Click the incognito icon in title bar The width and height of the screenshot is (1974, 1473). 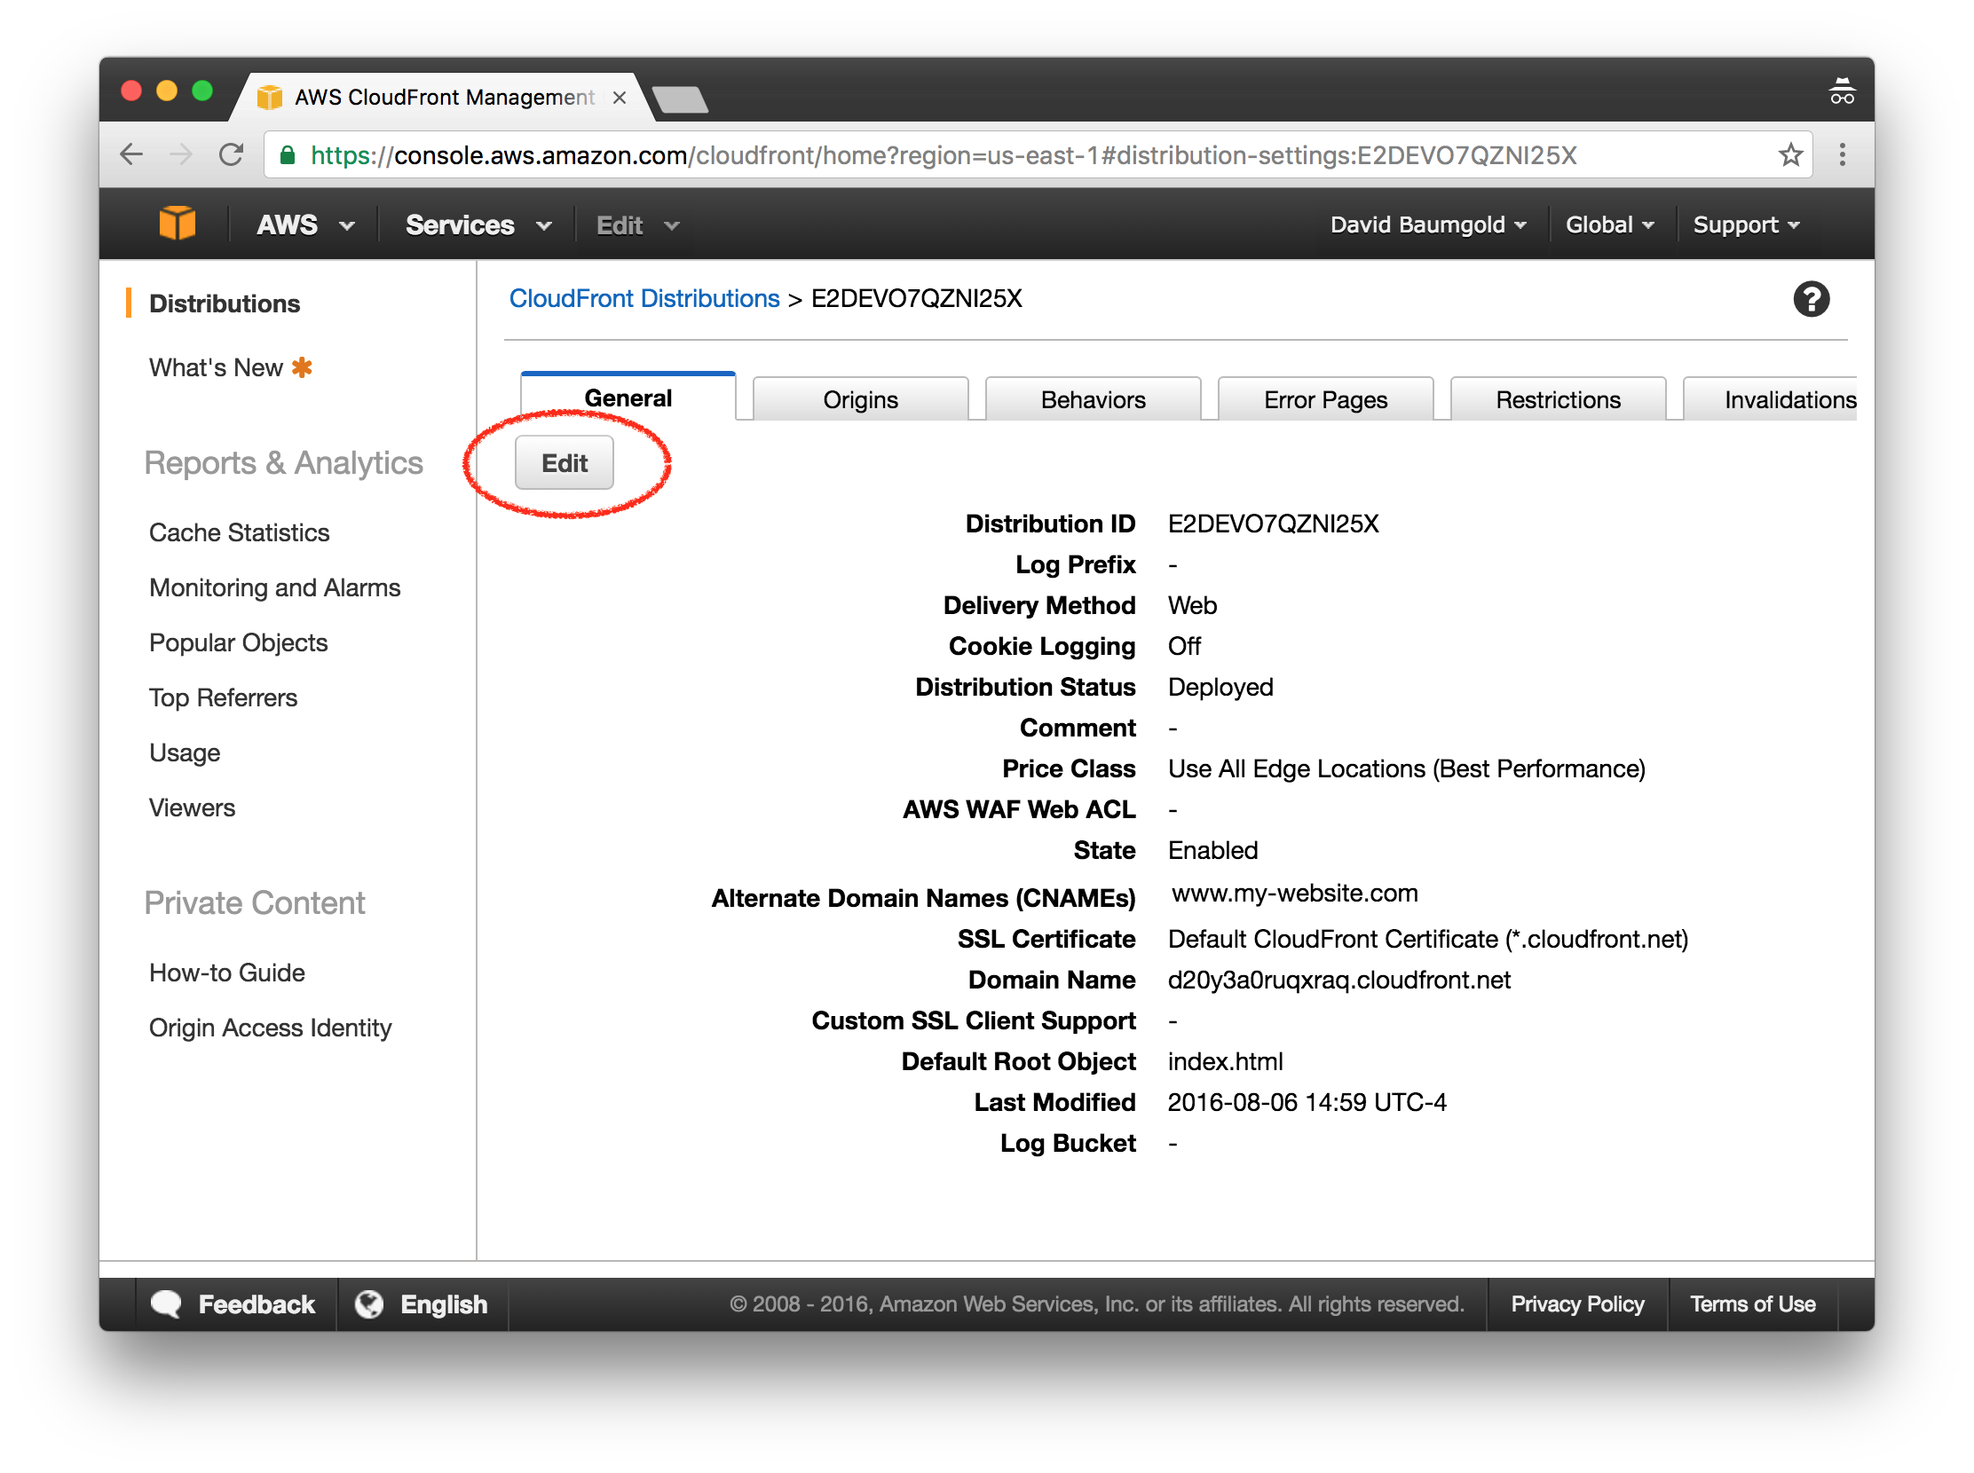click(1842, 91)
